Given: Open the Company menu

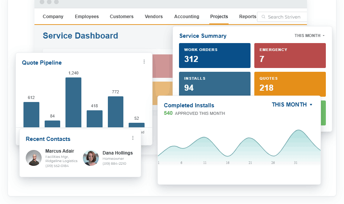Looking at the screenshot, I should (53, 17).
